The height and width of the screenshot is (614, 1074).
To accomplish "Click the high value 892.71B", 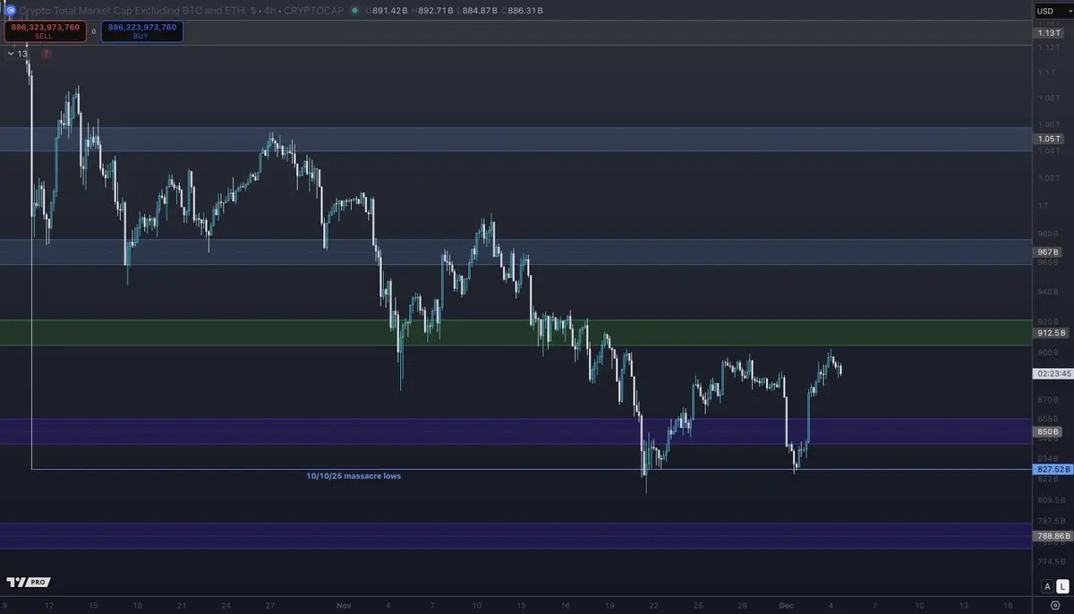I will [x=436, y=11].
